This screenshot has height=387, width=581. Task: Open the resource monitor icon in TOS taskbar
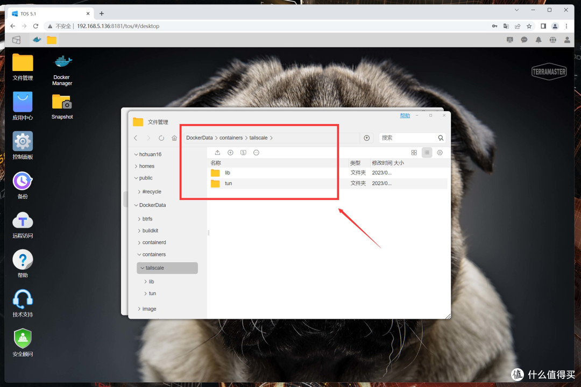tap(510, 40)
